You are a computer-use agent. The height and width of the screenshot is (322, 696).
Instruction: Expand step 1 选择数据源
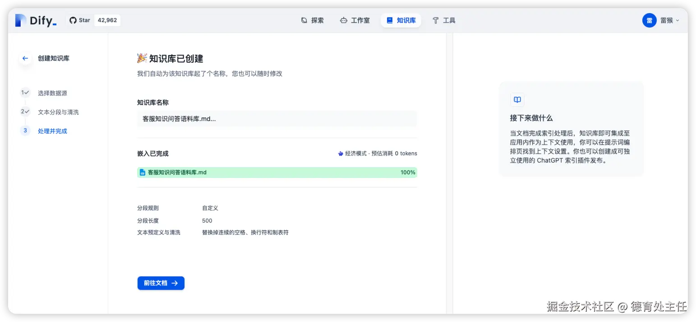[x=53, y=93]
